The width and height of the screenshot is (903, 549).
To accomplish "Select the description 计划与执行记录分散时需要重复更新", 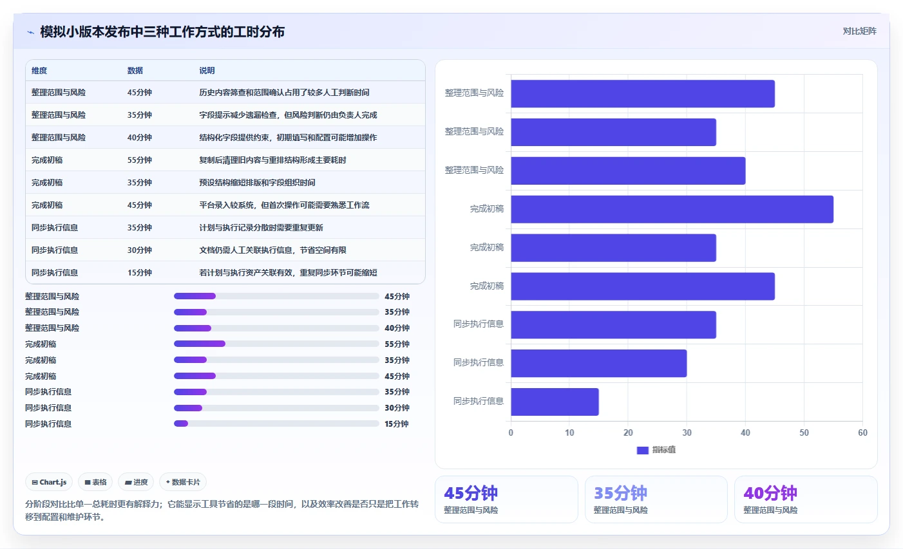I will click(x=261, y=228).
